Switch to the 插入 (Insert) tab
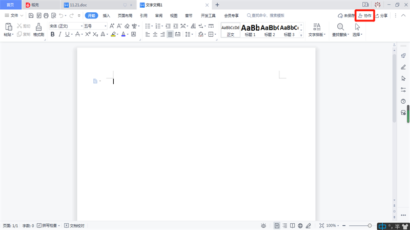The height and width of the screenshot is (230, 410). point(107,16)
